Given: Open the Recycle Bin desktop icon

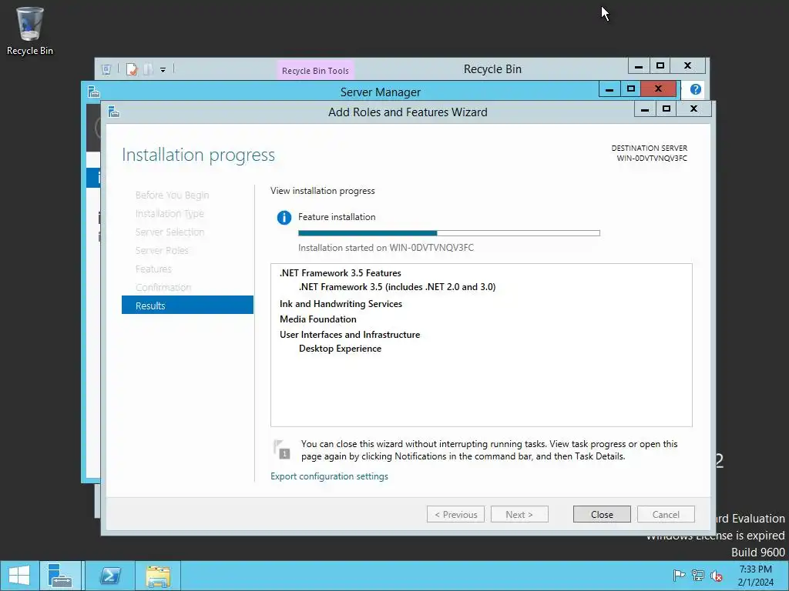Looking at the screenshot, I should click(x=30, y=31).
